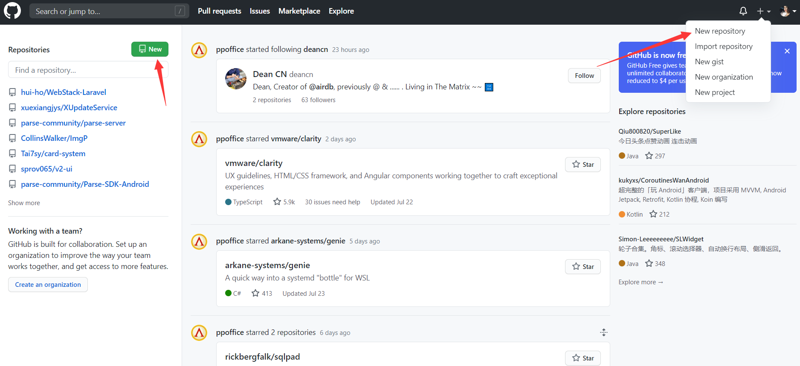Open Pull requests in top navigation

tap(220, 11)
